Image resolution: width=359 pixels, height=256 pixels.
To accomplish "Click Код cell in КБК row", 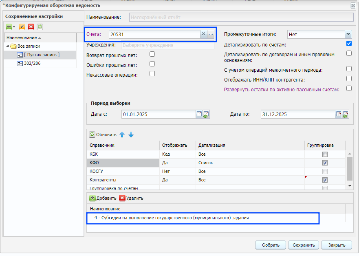I will (x=177, y=154).
